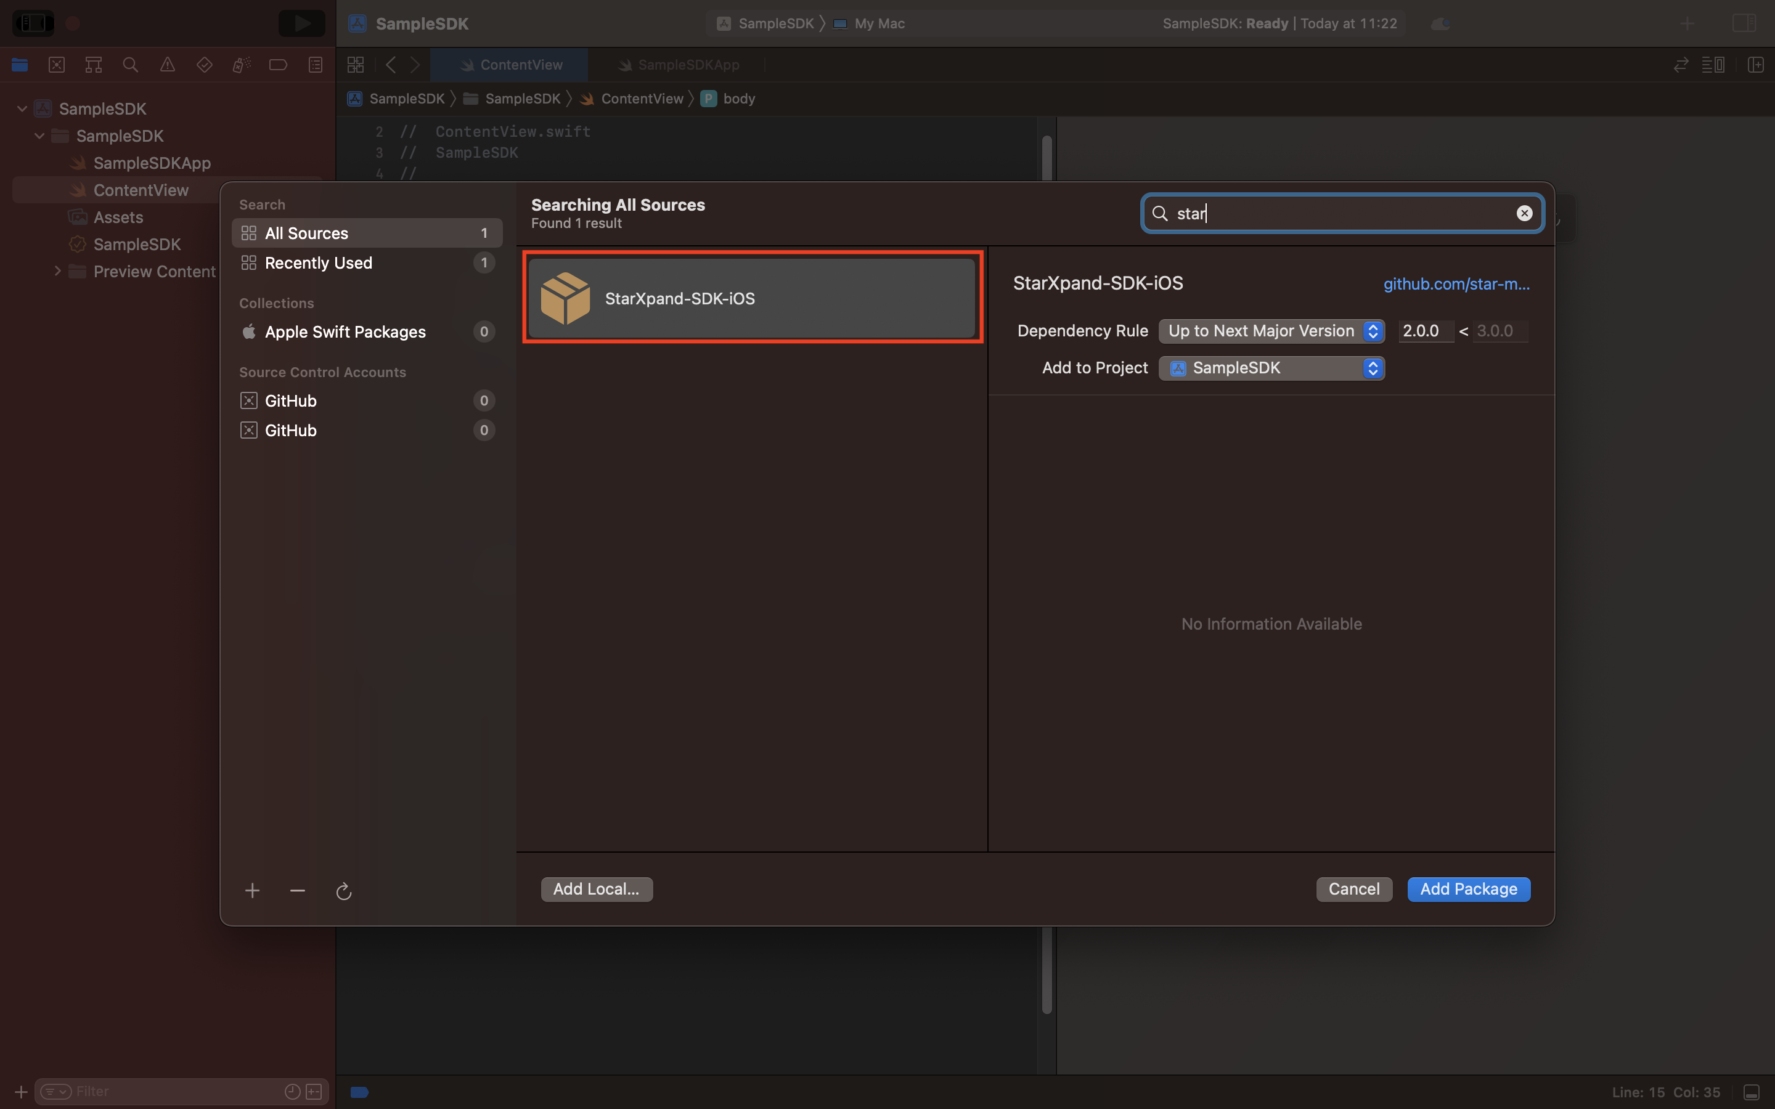
Task: Open the Add to Project dropdown
Action: pyautogui.click(x=1271, y=368)
